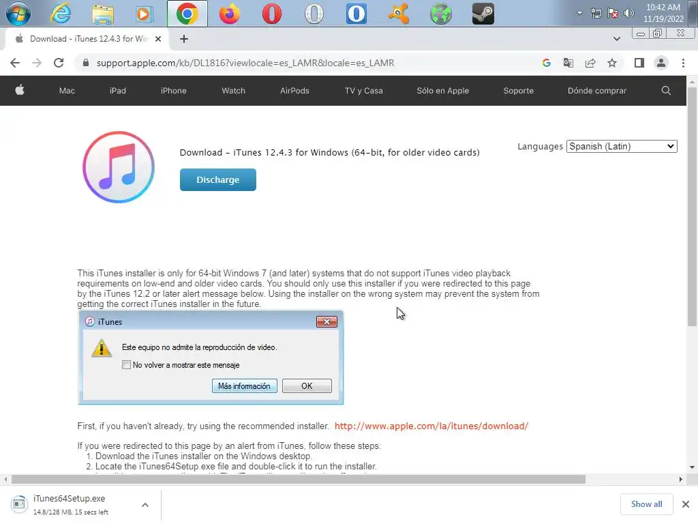Image resolution: width=698 pixels, height=524 pixels.
Task: Open a new Chrome tab
Action: pos(184,39)
